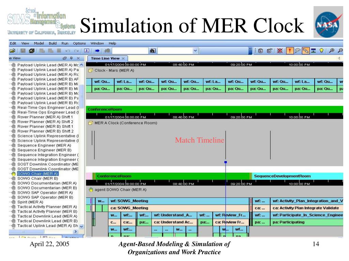Screen dimensions: 349x261
Task: Open the toolbar combo box dropdown arrow
Action: (195, 51)
